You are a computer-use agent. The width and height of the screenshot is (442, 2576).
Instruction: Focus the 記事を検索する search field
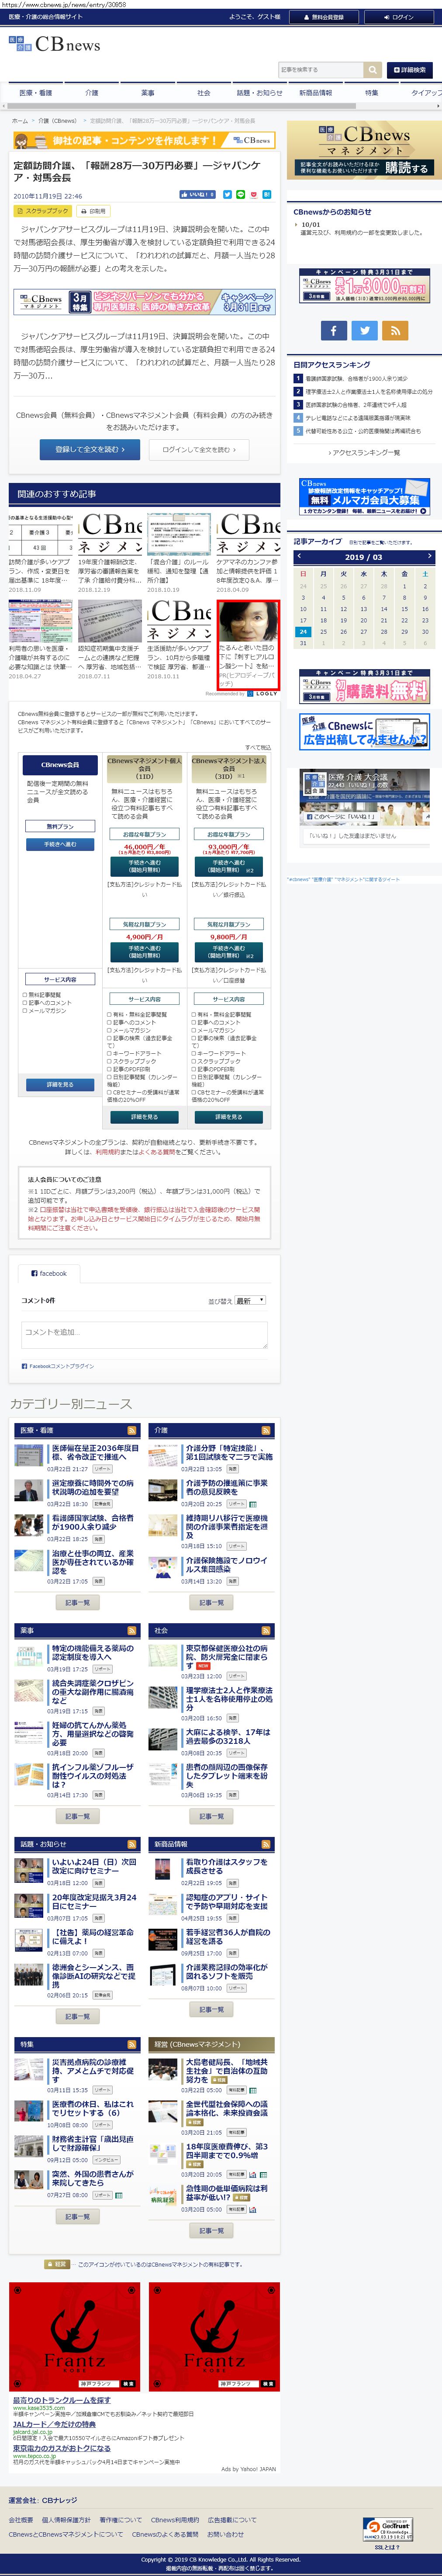[321, 70]
